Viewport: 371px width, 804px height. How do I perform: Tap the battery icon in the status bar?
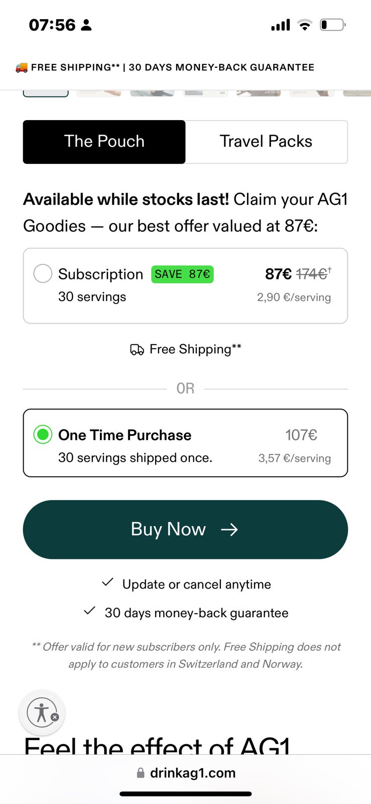[332, 25]
